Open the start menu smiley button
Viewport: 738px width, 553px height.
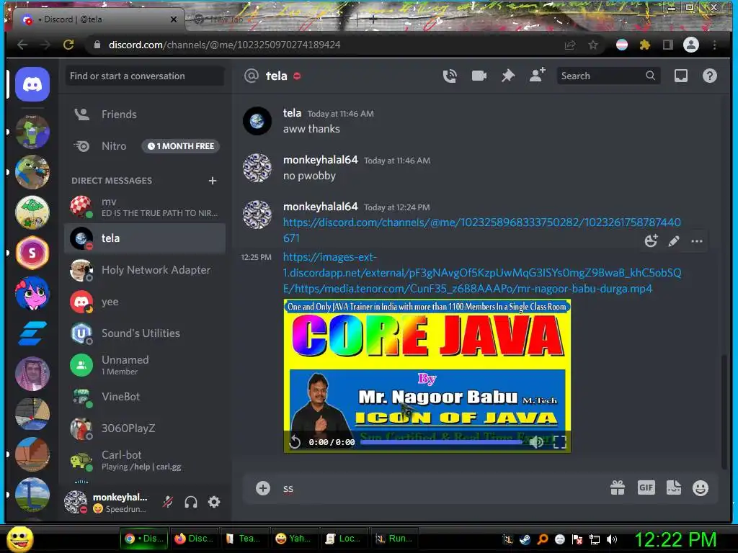(x=19, y=539)
